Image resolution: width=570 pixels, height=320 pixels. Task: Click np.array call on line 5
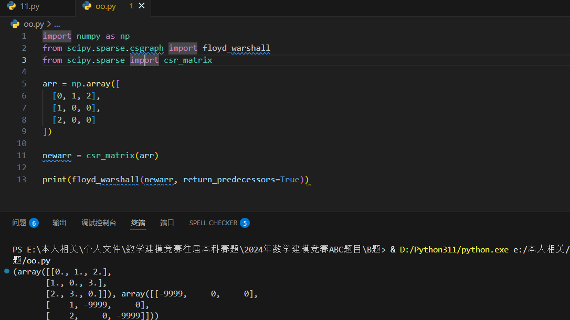(91, 84)
